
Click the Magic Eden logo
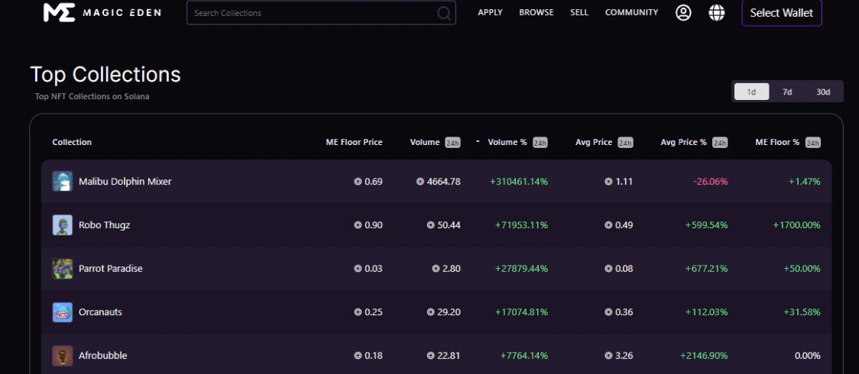point(102,12)
